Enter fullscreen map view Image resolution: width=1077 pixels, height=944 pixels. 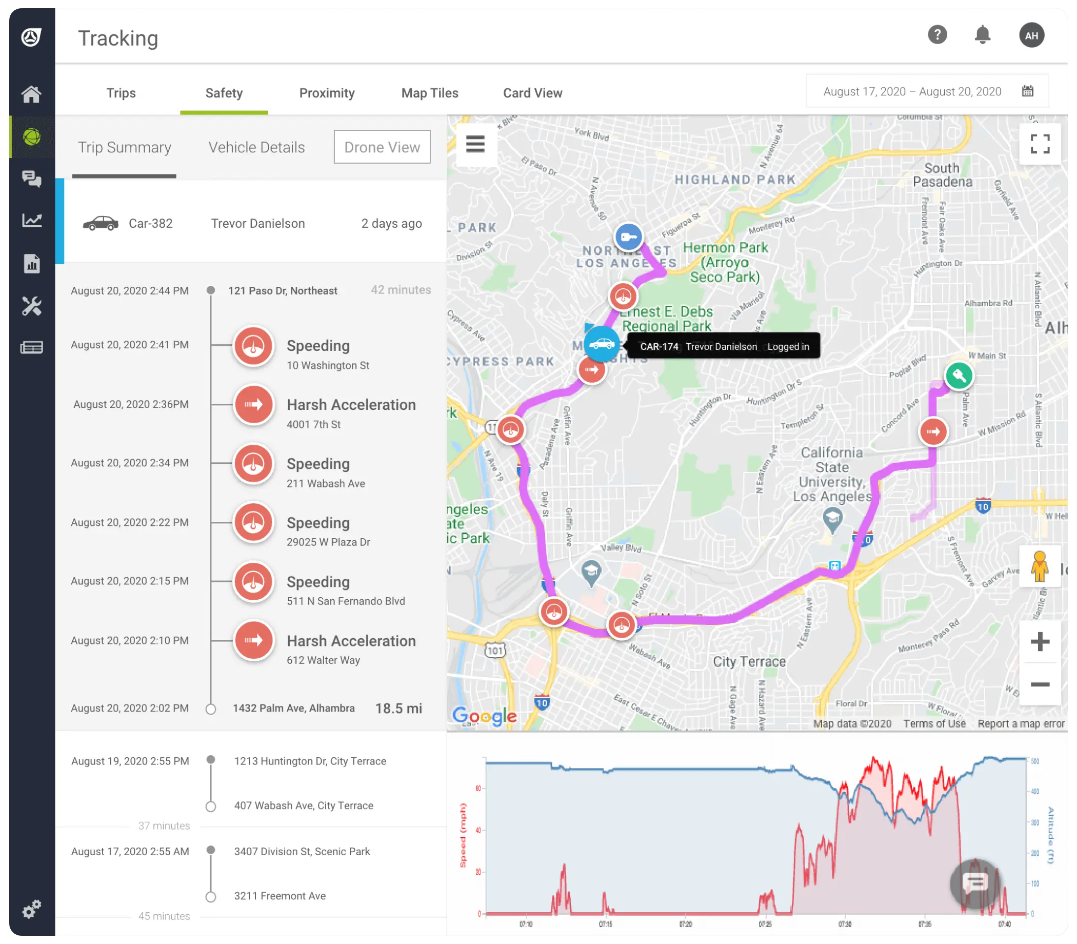tap(1040, 144)
